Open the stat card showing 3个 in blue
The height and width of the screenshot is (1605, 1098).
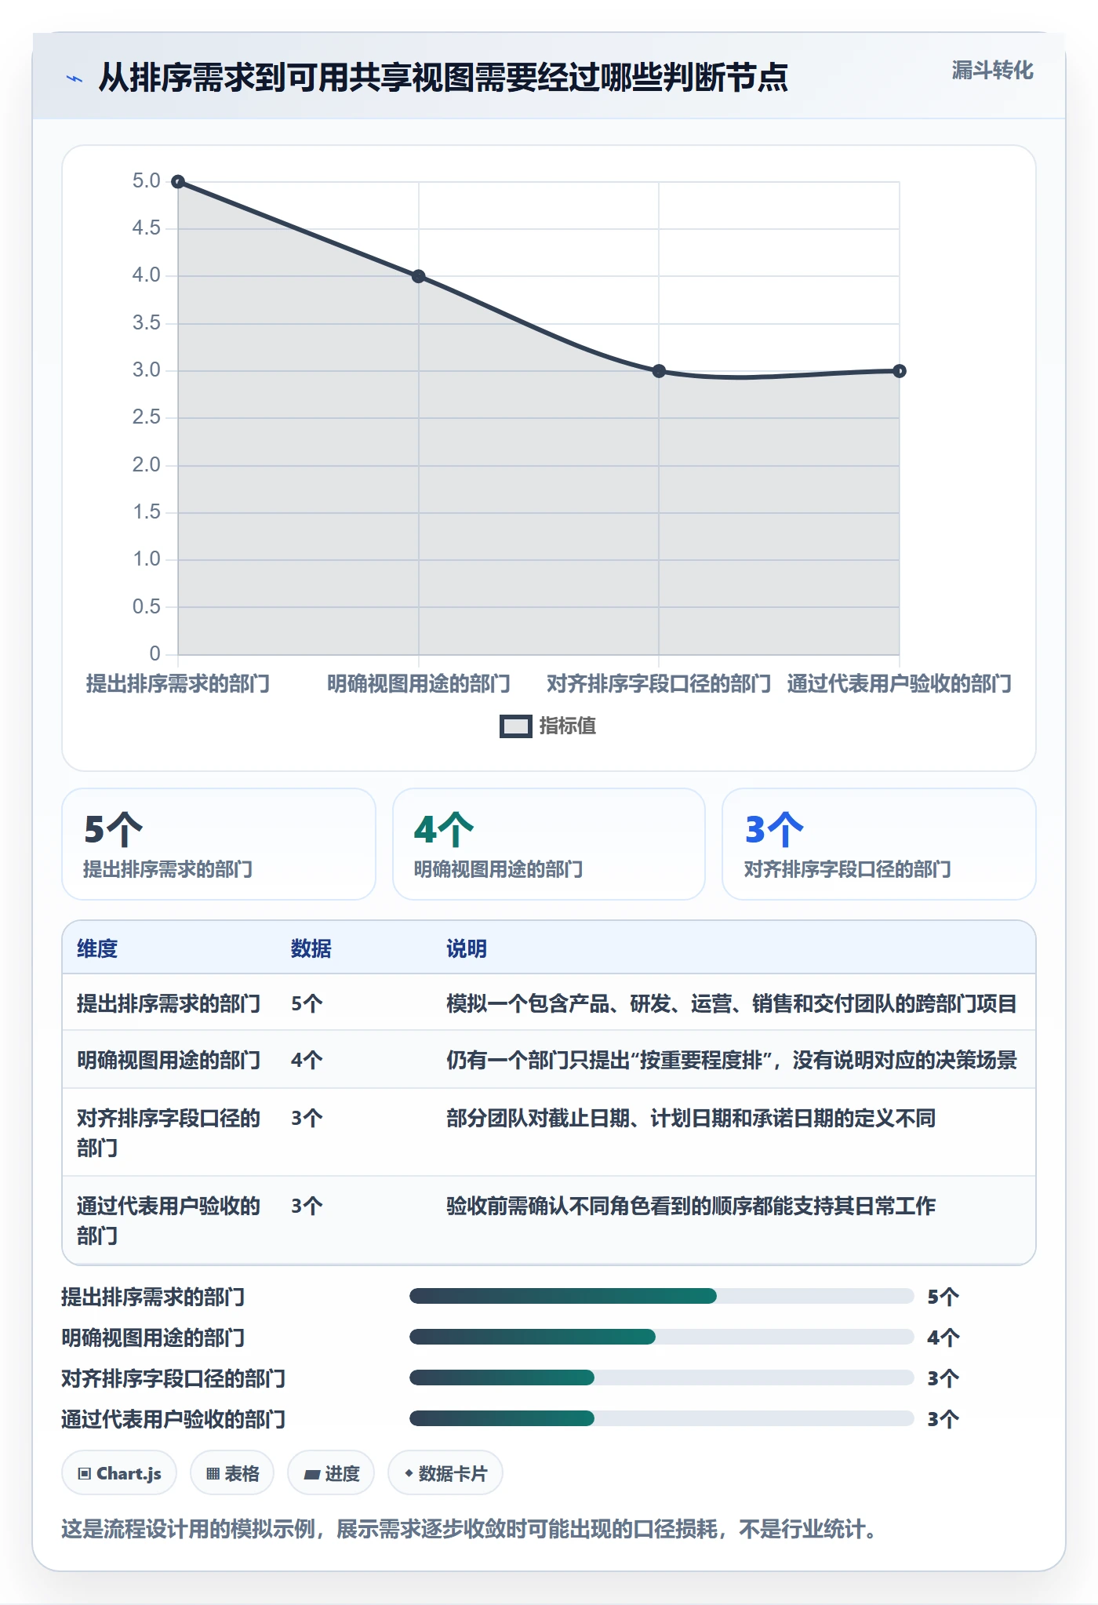coord(879,844)
